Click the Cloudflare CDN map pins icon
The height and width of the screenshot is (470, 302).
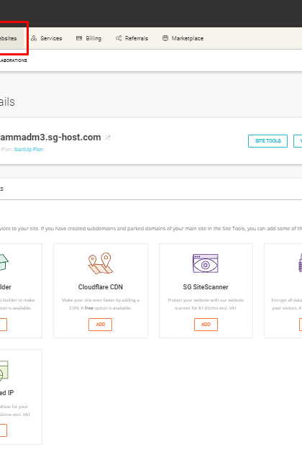pyautogui.click(x=100, y=263)
